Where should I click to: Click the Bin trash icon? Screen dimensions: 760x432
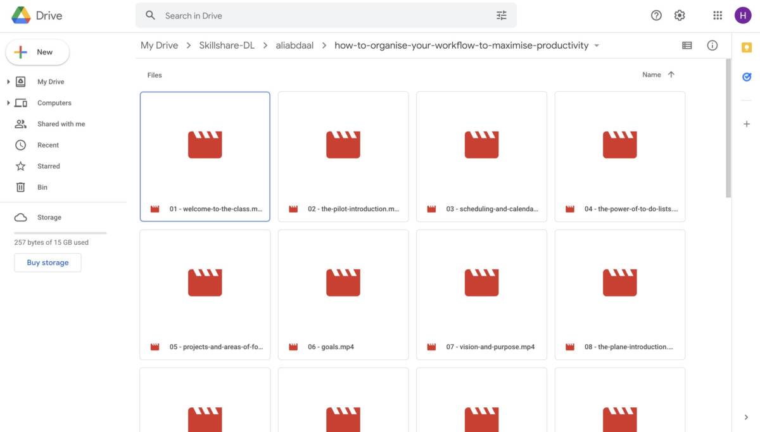(21, 187)
